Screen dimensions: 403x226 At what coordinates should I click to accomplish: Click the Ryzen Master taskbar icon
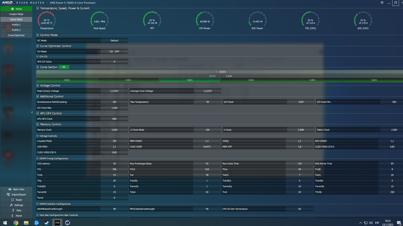[57, 223]
